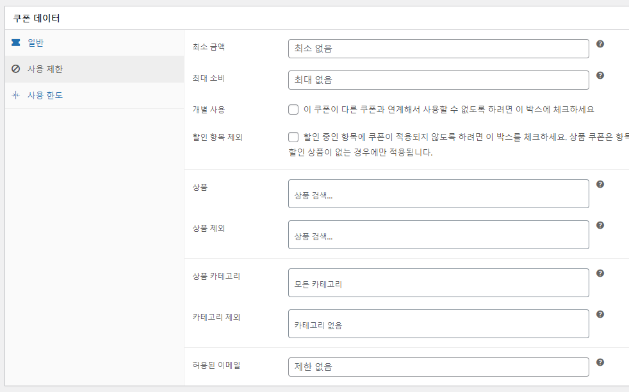Click the 최소 금액 label
The image size is (629, 392).
pos(209,47)
